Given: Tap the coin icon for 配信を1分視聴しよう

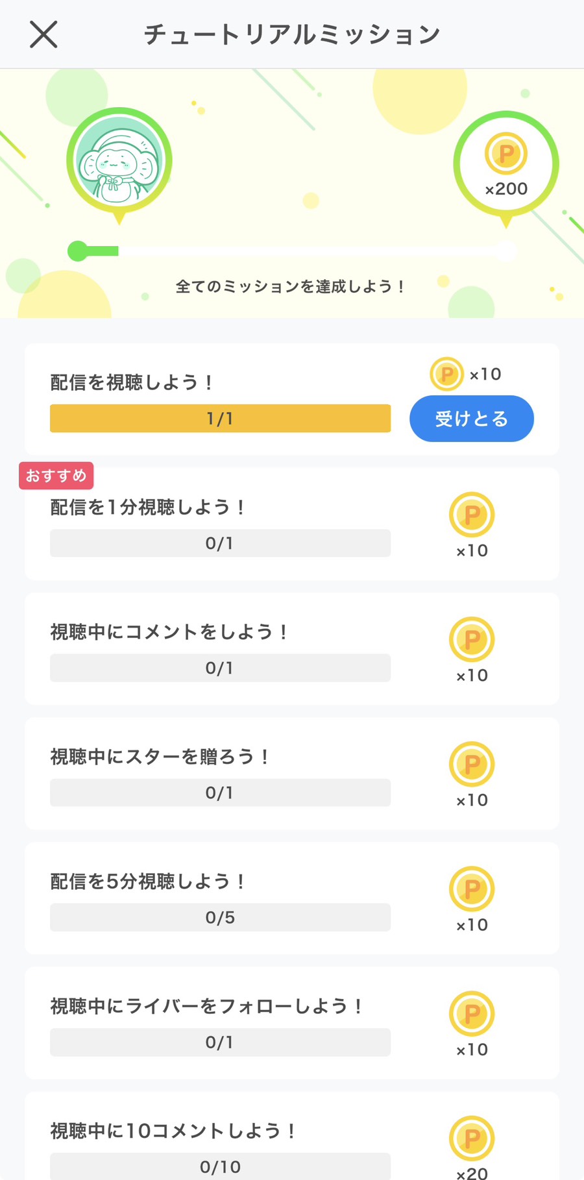Looking at the screenshot, I should click(472, 515).
